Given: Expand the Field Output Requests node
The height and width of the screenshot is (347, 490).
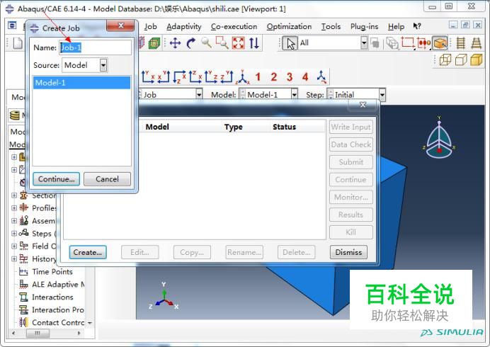Looking at the screenshot, I should [14, 246].
